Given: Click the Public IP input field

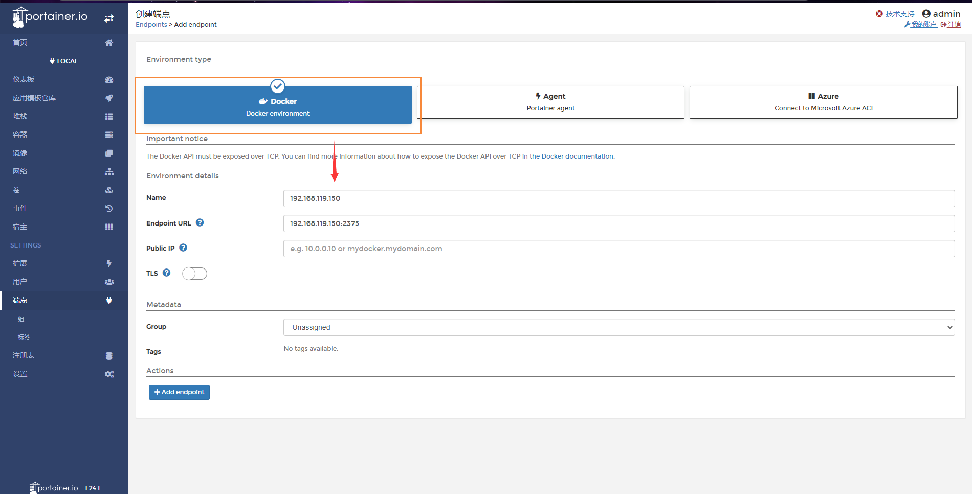Looking at the screenshot, I should (x=619, y=249).
